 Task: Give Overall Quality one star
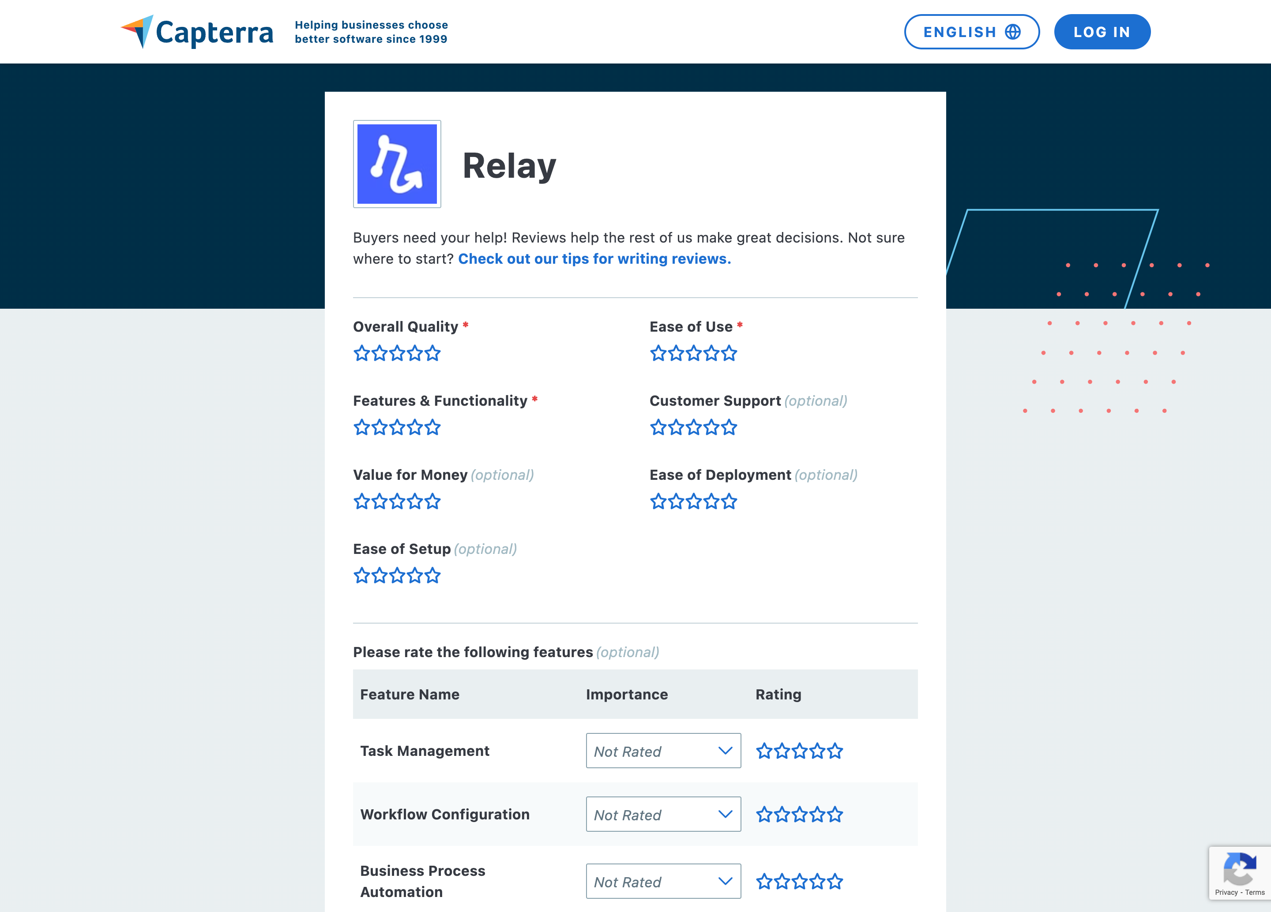[x=362, y=353]
